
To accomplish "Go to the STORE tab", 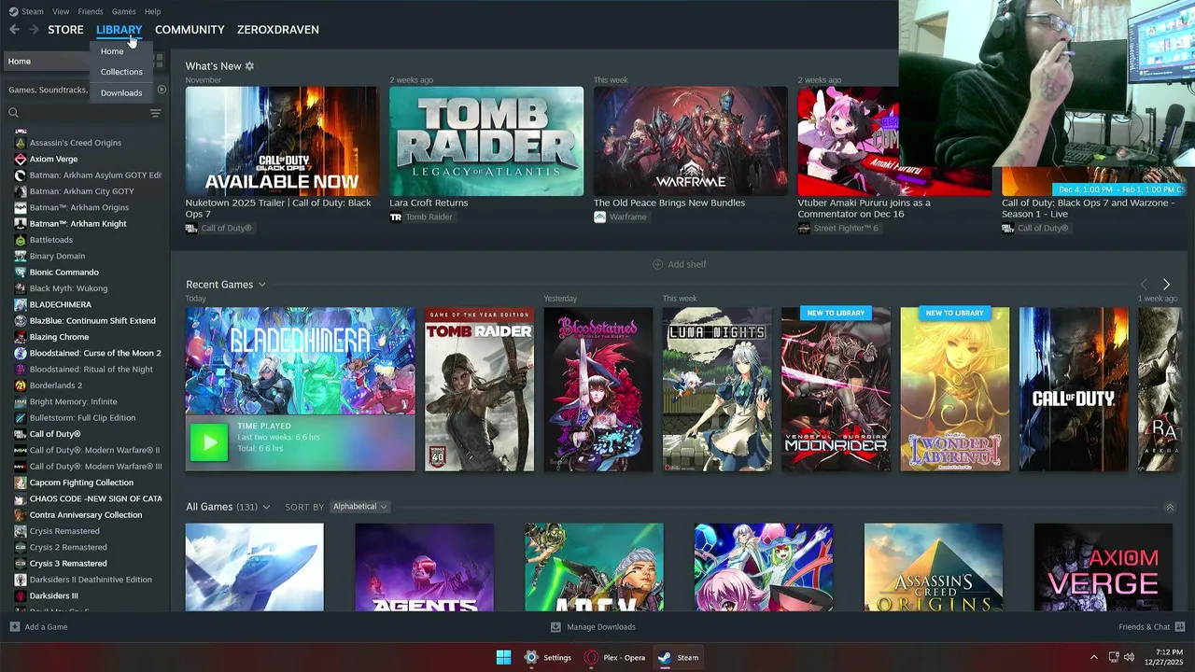I will pos(65,30).
